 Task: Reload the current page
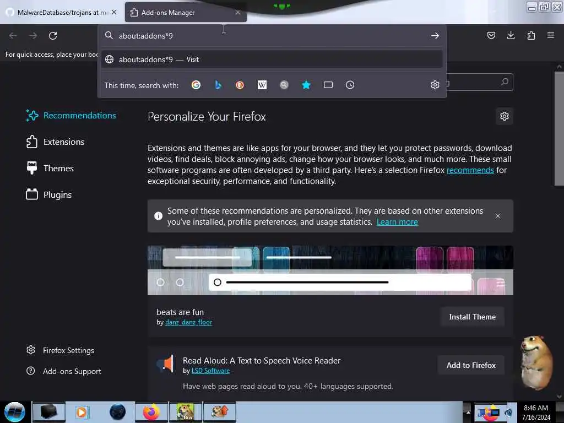53,36
